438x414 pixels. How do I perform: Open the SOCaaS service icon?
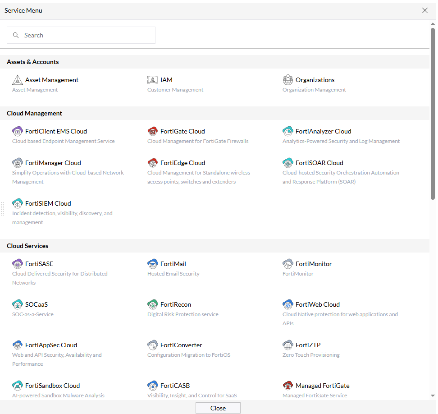pos(17,304)
